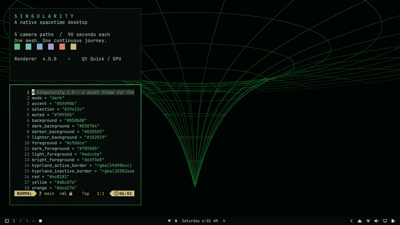The height and width of the screenshot is (225, 400).
Task: Click the "Top" scroll position indicator
Action: coord(86,194)
